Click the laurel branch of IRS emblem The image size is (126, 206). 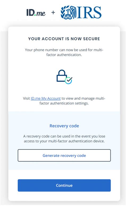(x=63, y=13)
